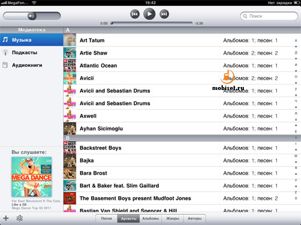
Task: Tap the plus add playlist icon
Action: click(6, 218)
